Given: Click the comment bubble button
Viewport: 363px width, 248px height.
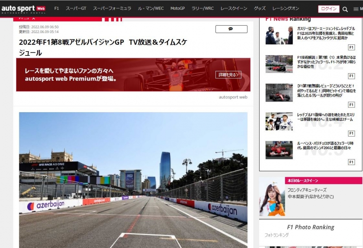Looking at the screenshot, I should 231,29.
